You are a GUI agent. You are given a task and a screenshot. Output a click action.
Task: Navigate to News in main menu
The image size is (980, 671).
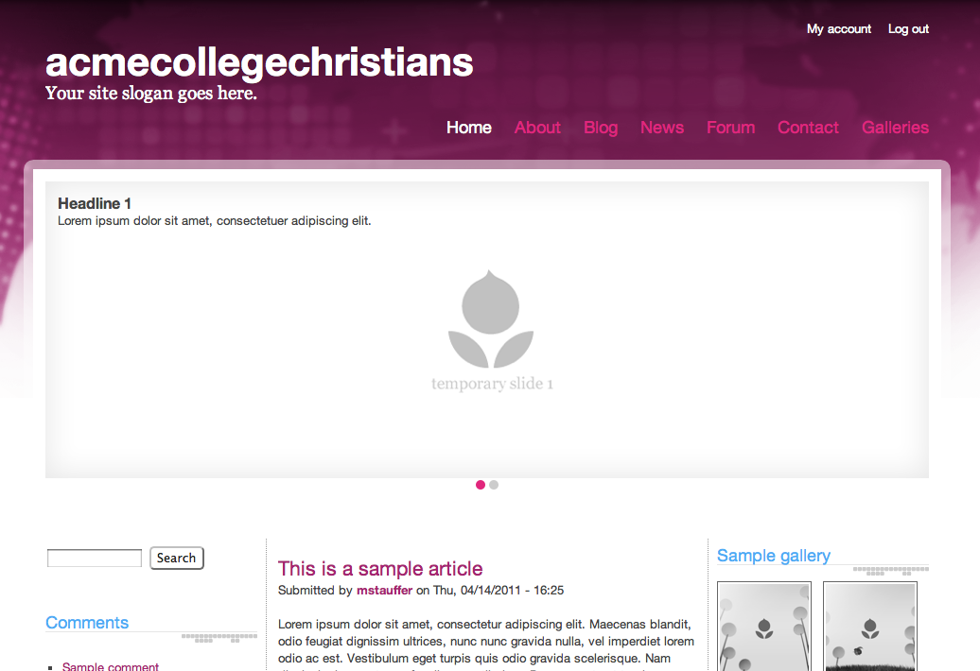pyautogui.click(x=662, y=128)
